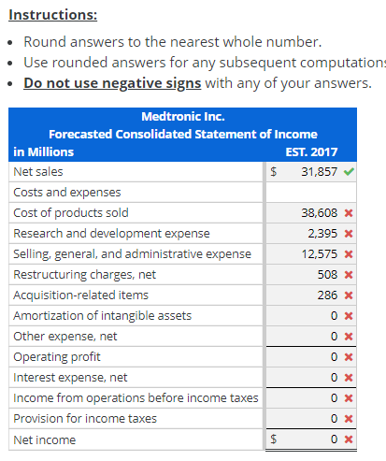This screenshot has width=386, height=461.
Task: Click the red X beside Net income
Action: (349, 439)
